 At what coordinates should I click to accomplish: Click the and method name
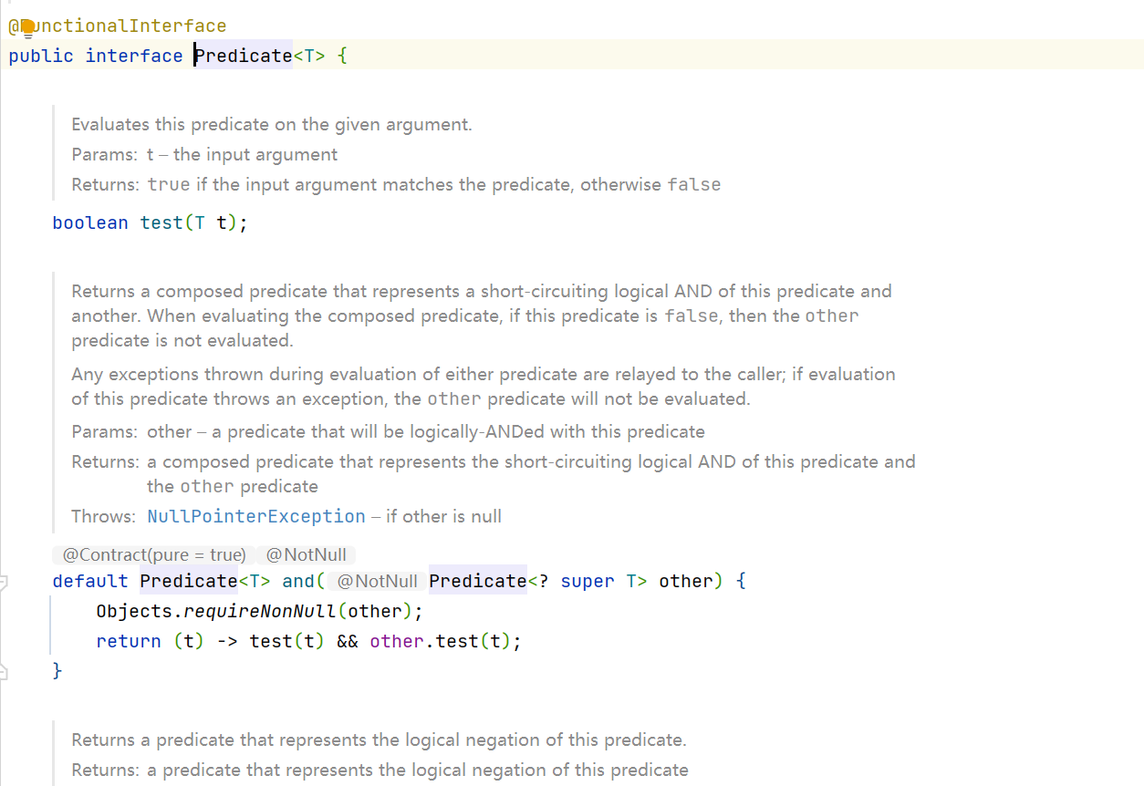[x=298, y=581]
